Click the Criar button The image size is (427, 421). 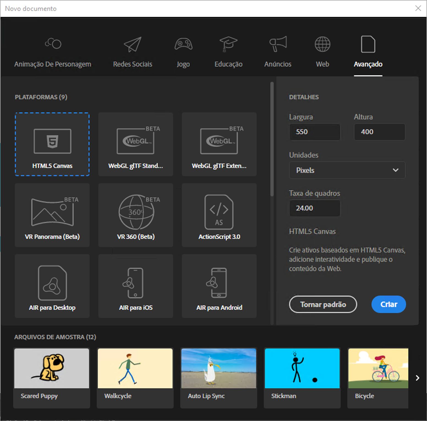click(x=389, y=304)
